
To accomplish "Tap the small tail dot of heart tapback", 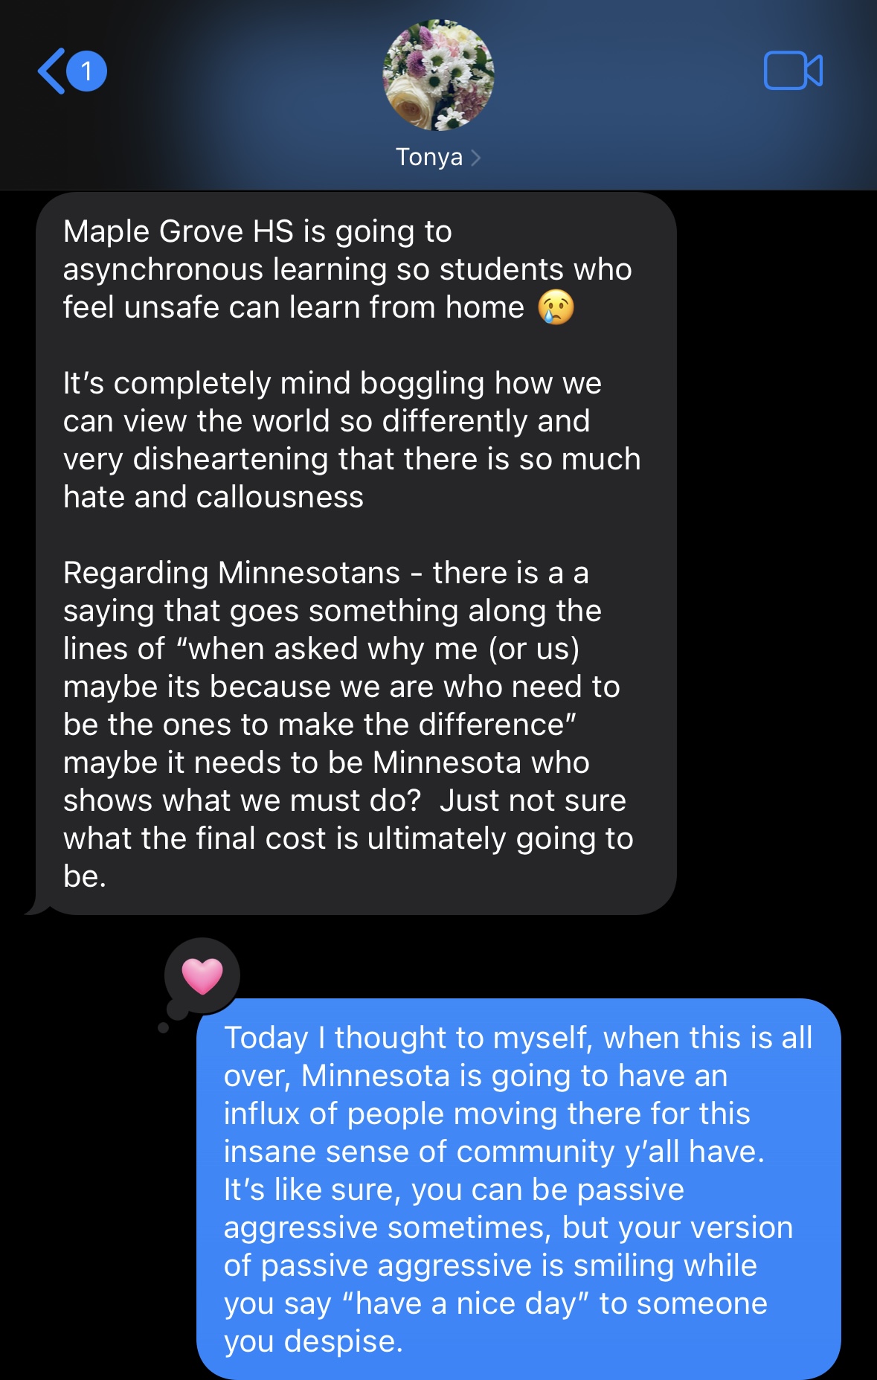I will [164, 1027].
